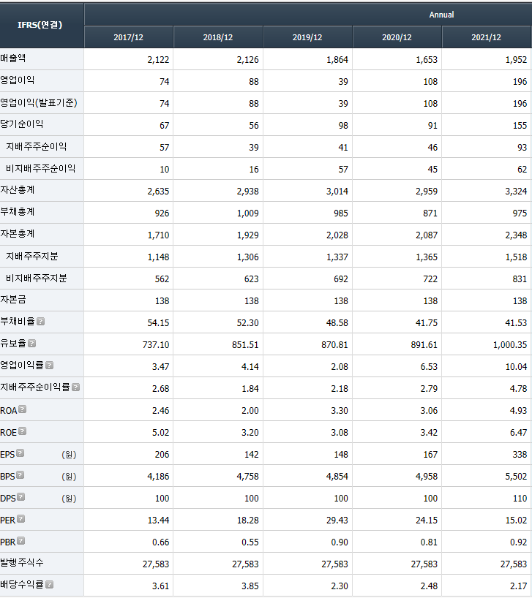Select the 2017/12 column header
This screenshot has width=532, height=598.
coord(129,37)
